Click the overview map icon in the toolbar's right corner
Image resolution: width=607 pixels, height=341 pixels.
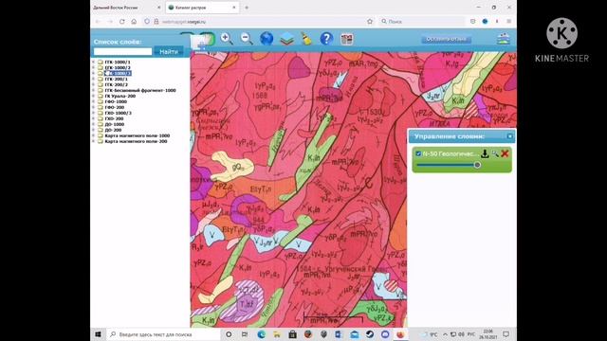pyautogui.click(x=504, y=39)
